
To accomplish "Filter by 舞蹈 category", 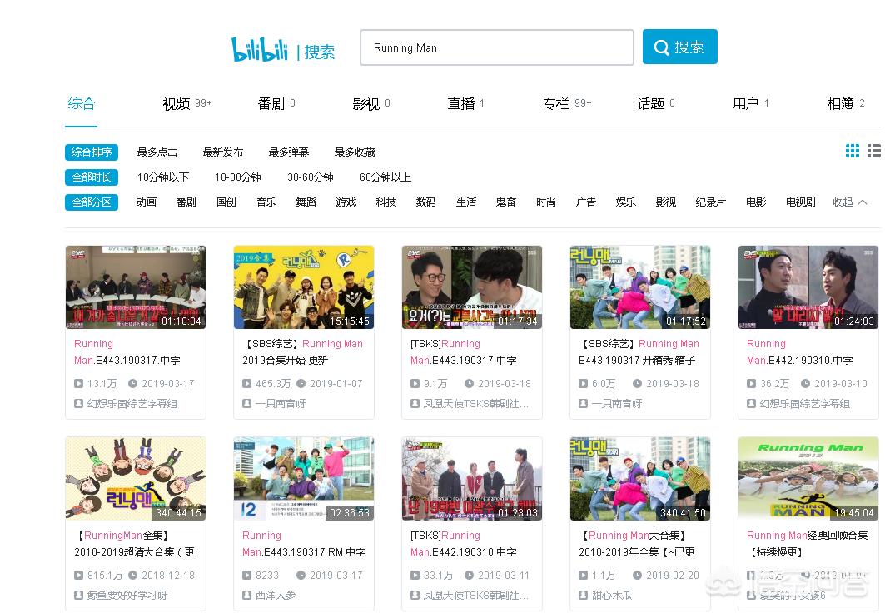I will [306, 202].
